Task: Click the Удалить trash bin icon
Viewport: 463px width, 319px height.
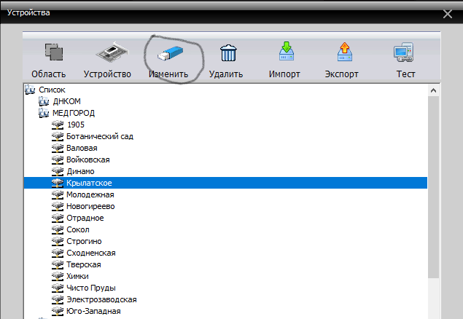Action: tap(228, 52)
